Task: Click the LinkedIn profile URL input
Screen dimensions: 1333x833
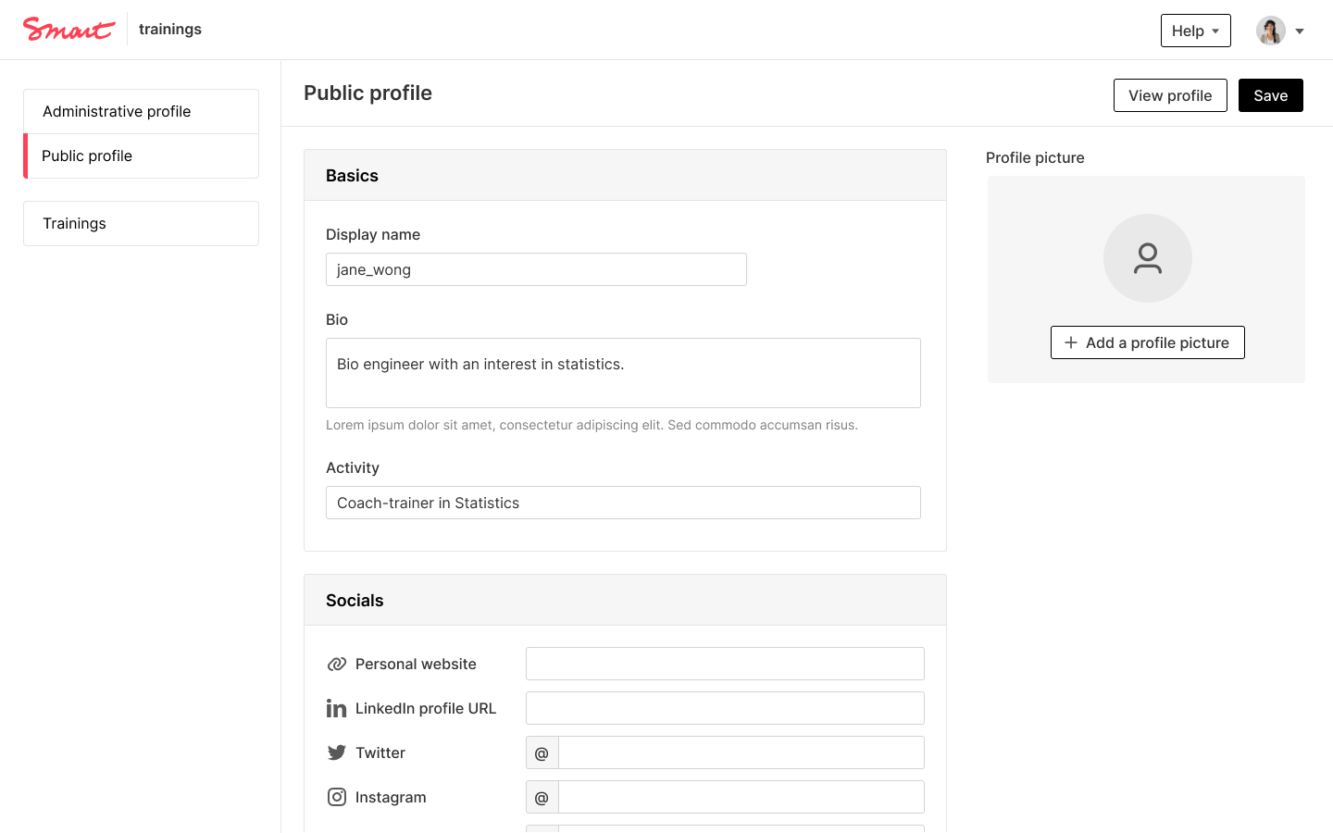Action: coord(725,708)
